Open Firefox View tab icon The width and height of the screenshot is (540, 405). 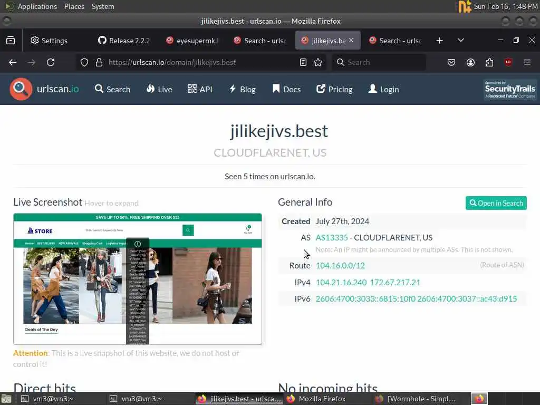(x=11, y=40)
